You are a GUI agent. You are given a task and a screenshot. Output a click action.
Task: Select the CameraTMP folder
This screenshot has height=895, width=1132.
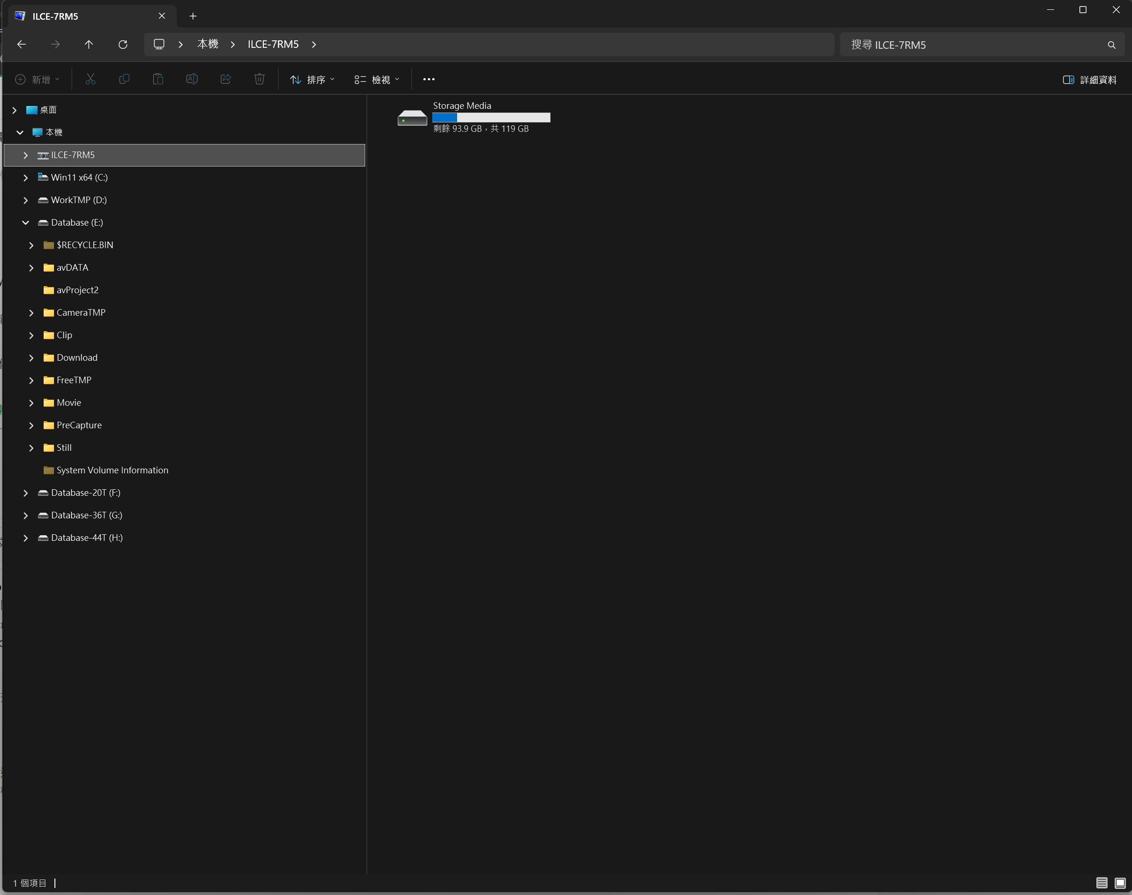[x=81, y=313]
